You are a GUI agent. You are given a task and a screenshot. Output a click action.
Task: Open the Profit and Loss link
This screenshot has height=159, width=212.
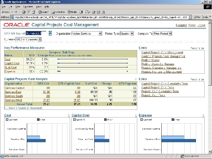[x=150, y=60]
